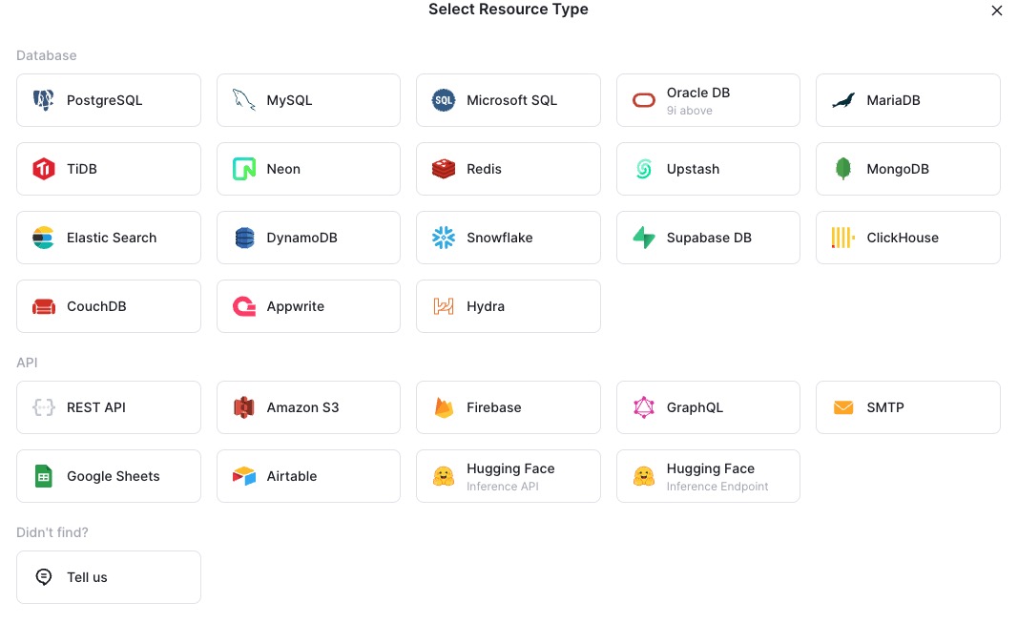Select the MySQL resource tile
The width and height of the screenshot is (1018, 623).
308,99
